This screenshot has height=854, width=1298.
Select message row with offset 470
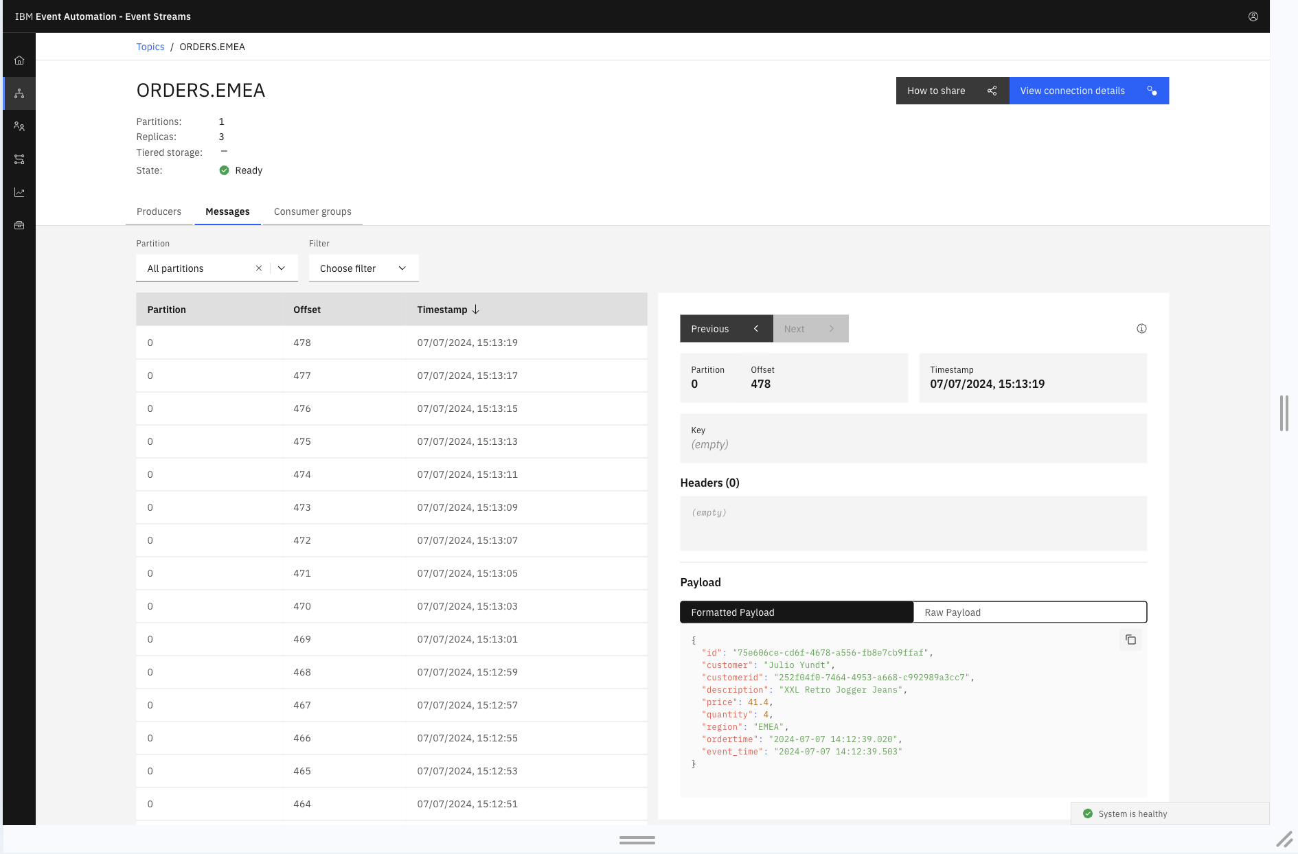pos(391,606)
